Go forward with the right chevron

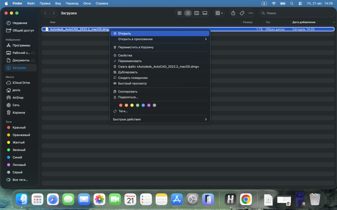(x=54, y=13)
